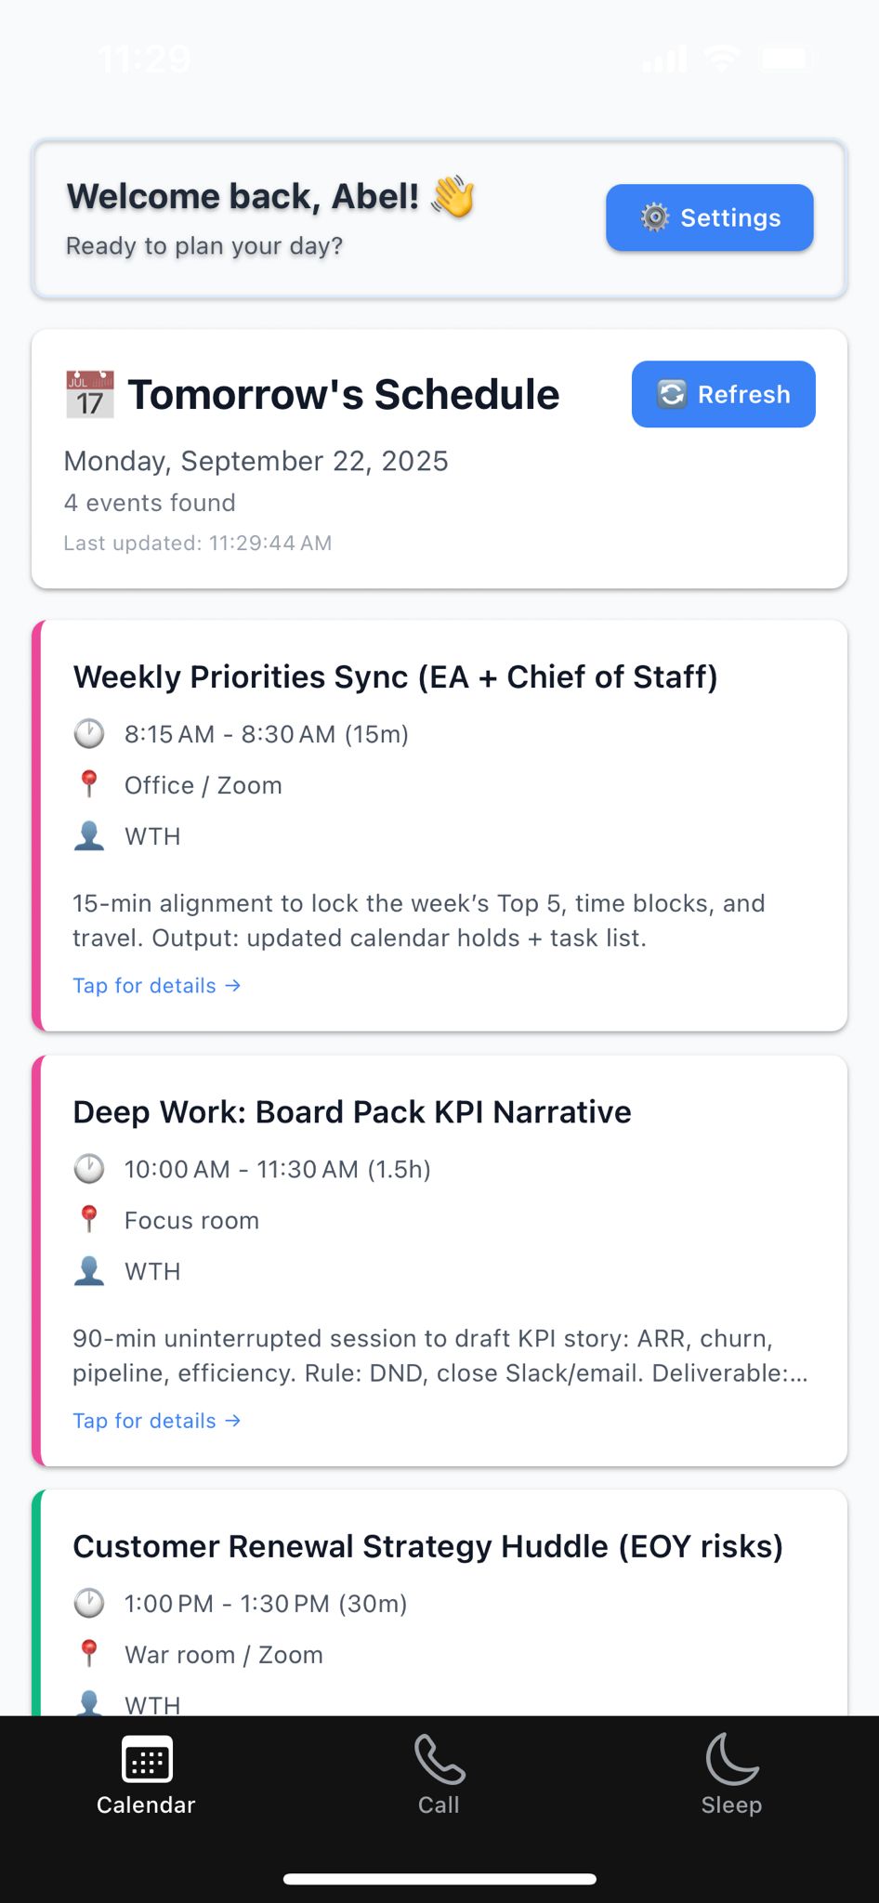This screenshot has width=879, height=1903.
Task: Tap the location pin for Office / Zoom
Action: coord(88,784)
